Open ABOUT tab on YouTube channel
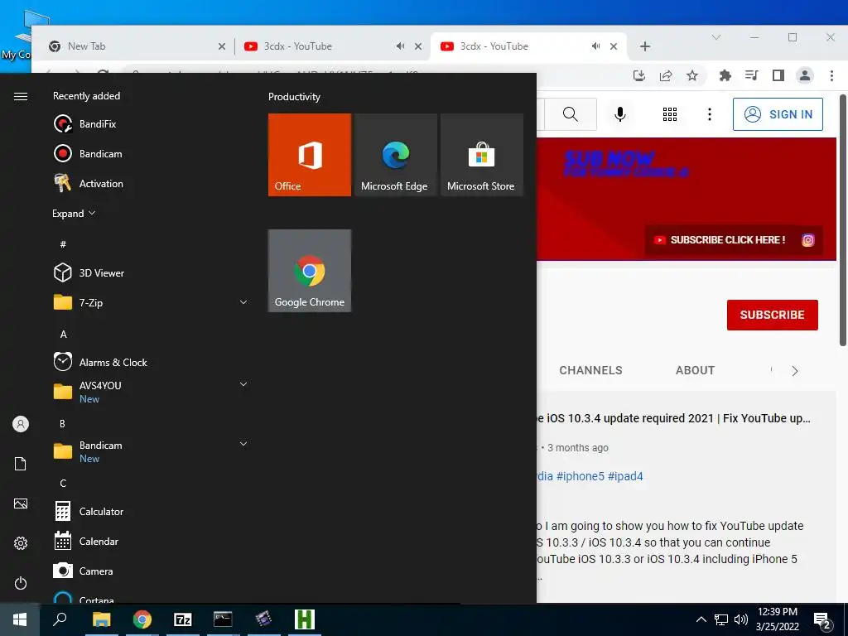 pyautogui.click(x=695, y=370)
